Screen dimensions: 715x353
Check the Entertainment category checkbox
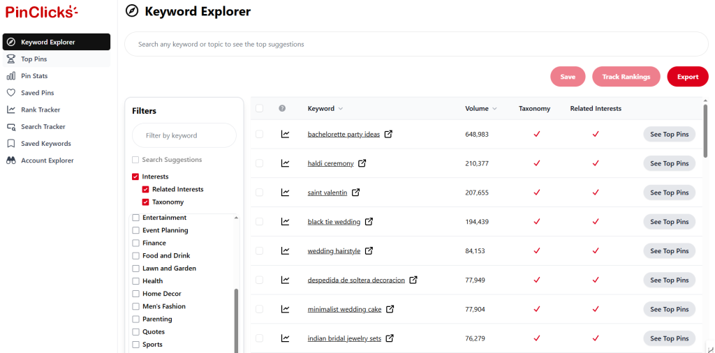coord(136,218)
